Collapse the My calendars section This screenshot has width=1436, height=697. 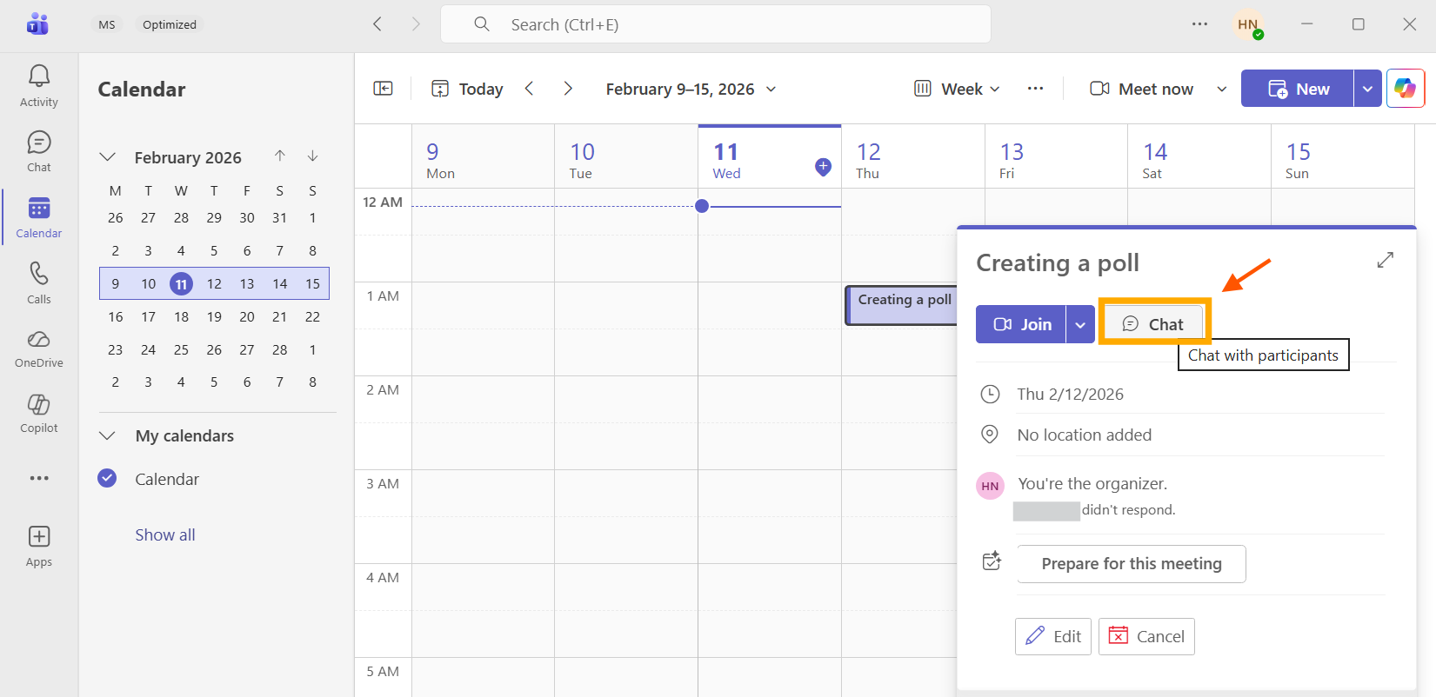[x=108, y=435]
